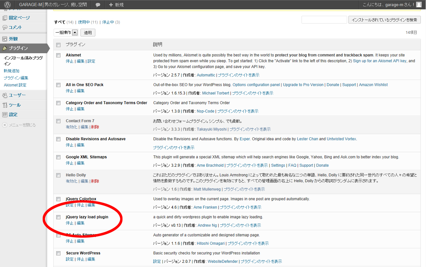
Task: Open インストール済みプラグイン submenu item
Action: 23,61
